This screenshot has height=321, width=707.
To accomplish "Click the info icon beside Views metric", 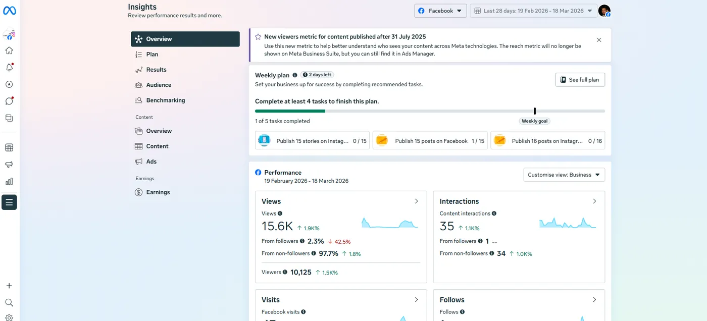I will [x=280, y=213].
